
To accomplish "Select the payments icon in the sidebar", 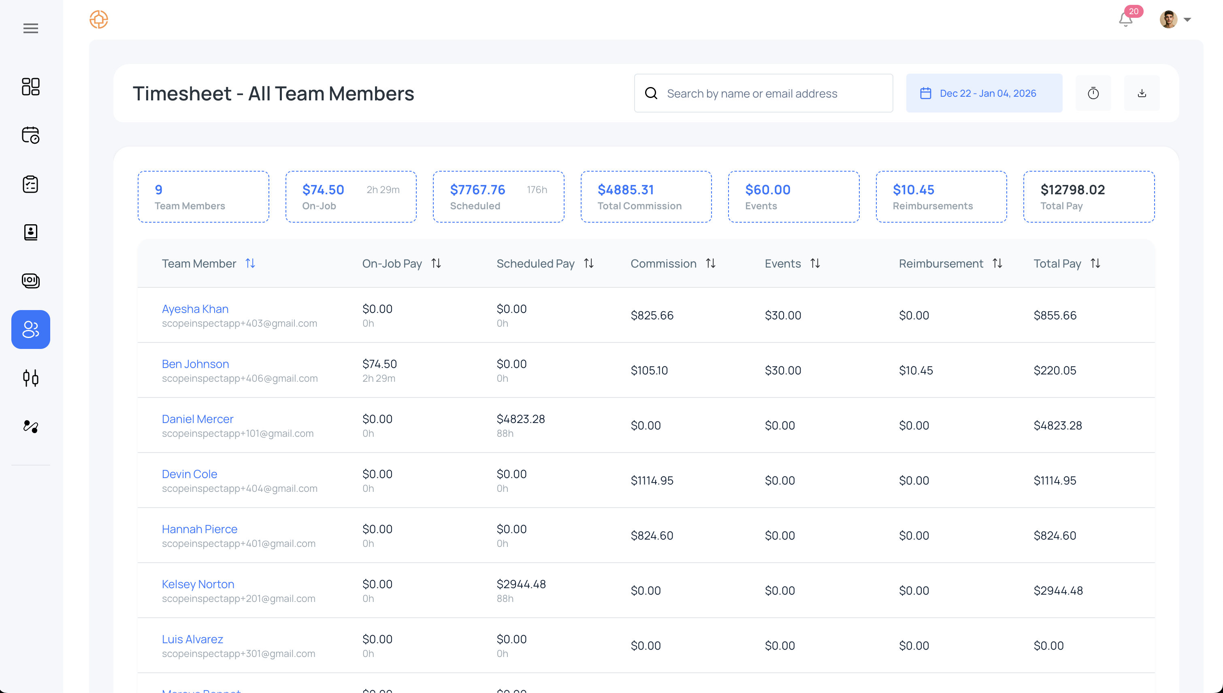I will point(30,281).
